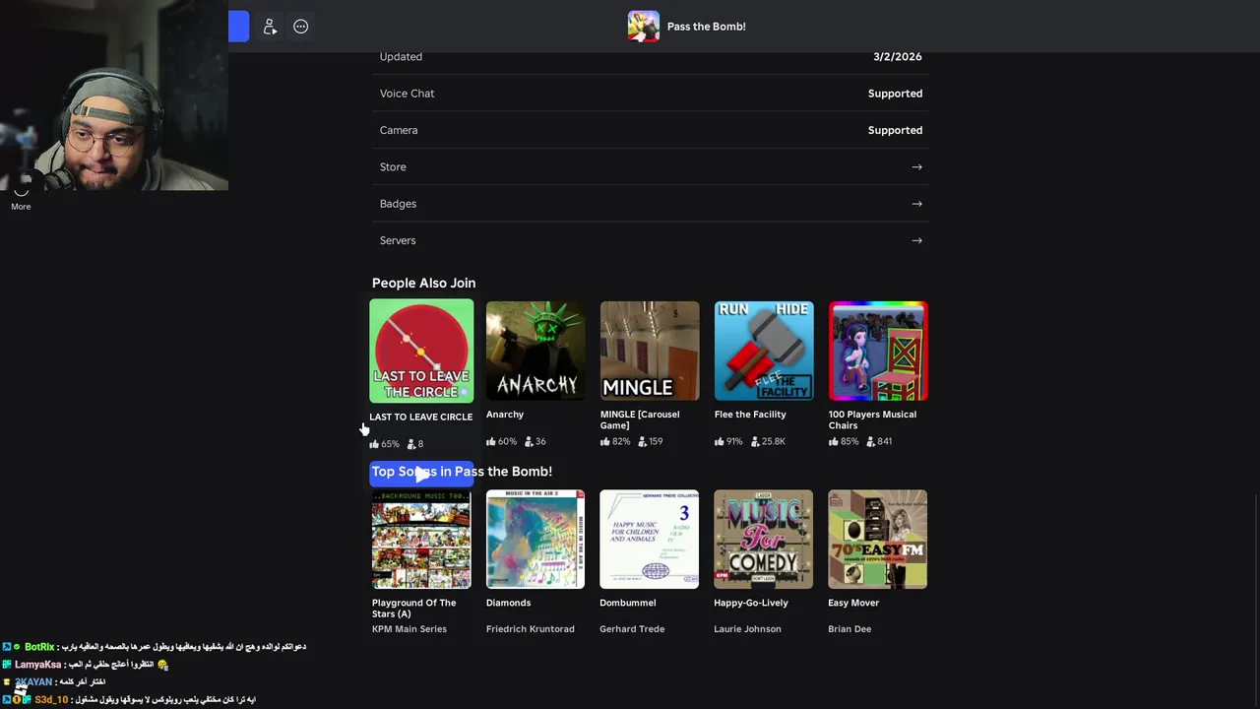Click the Pass the Bomb! header title
This screenshot has height=709, width=1260.
tap(707, 27)
